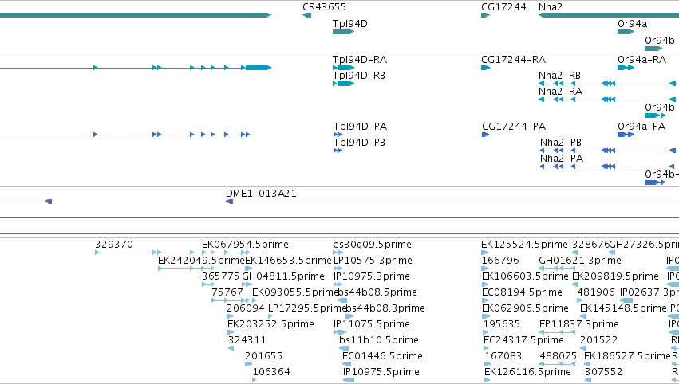Select the bs30g09.5prime EST glyph
Screen dimensions: 679x384
point(338,253)
